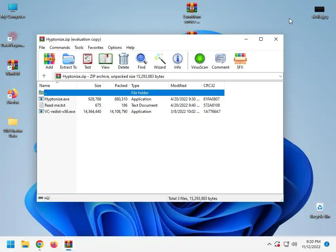Select the Firefox desktop shortcut

[13, 96]
